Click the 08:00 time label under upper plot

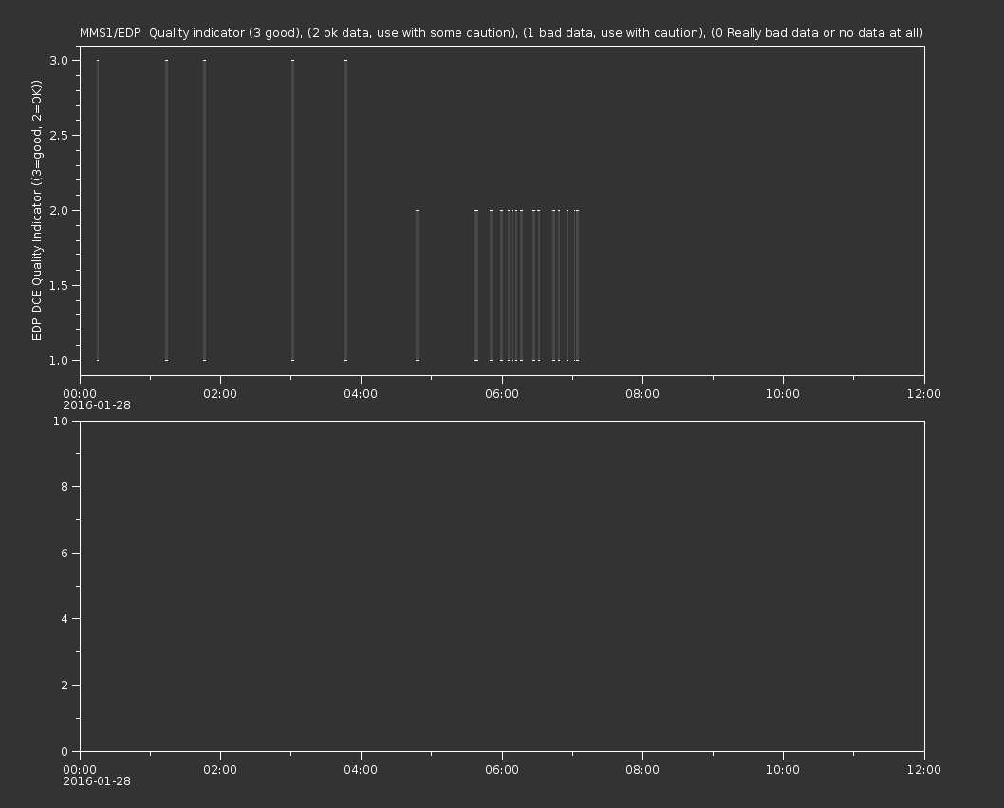coord(642,393)
